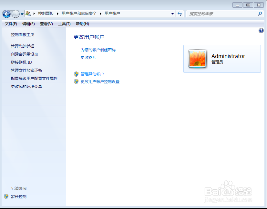Open 更改我的环境变量 sidebar link
267x209 pixels.
[26, 86]
